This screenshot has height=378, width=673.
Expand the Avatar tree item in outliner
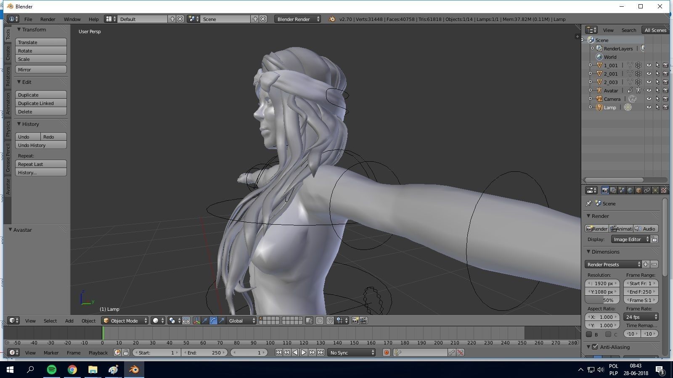coord(590,90)
